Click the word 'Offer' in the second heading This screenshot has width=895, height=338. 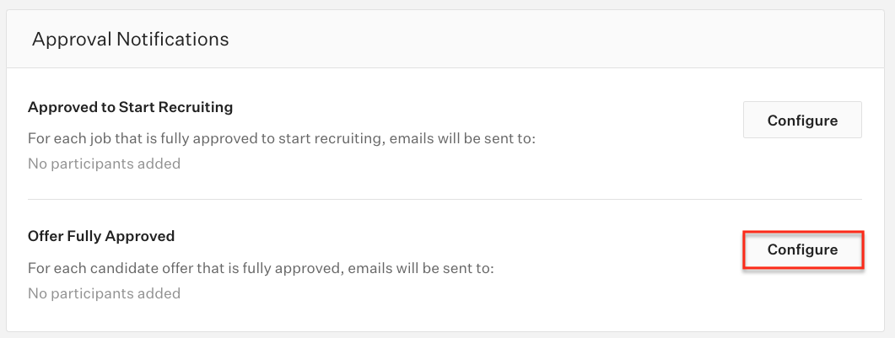pos(46,236)
